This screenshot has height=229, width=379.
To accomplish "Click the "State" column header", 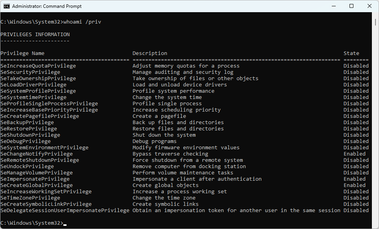I will point(351,53).
